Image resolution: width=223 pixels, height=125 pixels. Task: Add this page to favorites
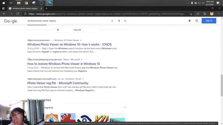click(191, 14)
